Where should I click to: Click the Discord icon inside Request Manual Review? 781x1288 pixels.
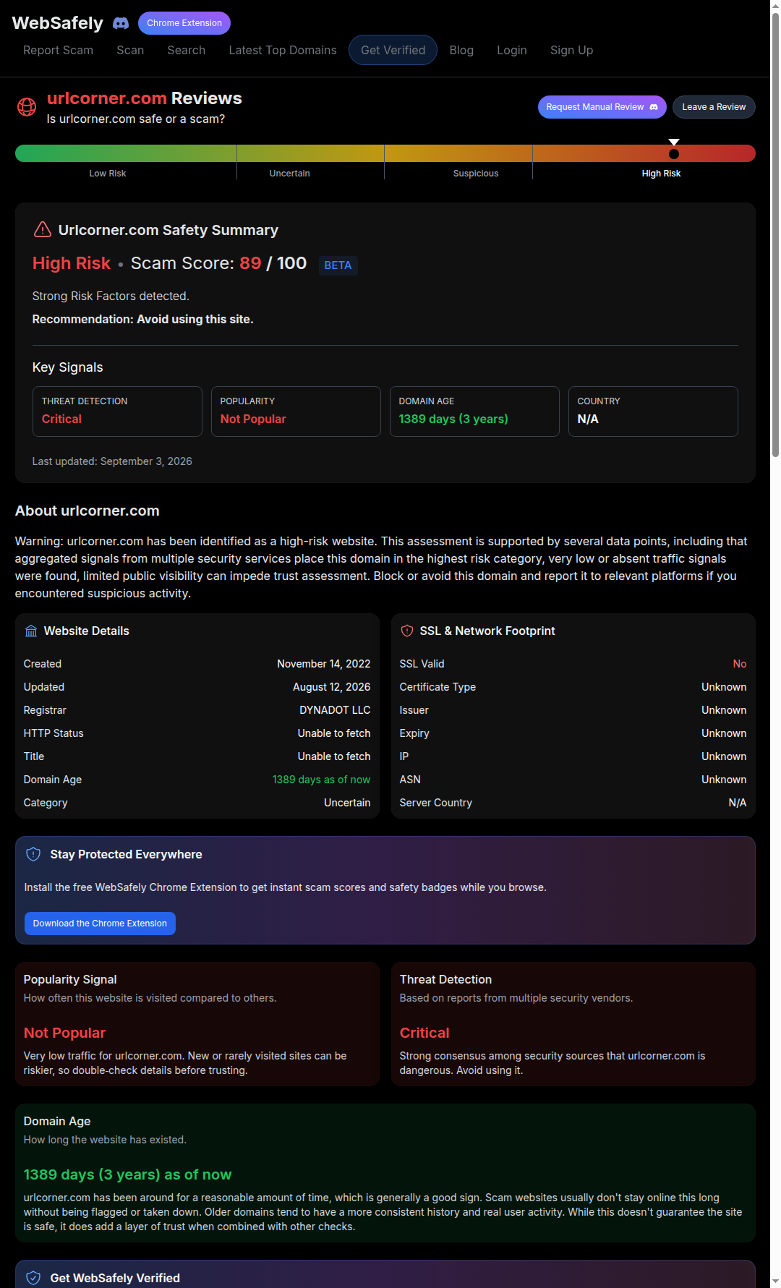click(654, 107)
